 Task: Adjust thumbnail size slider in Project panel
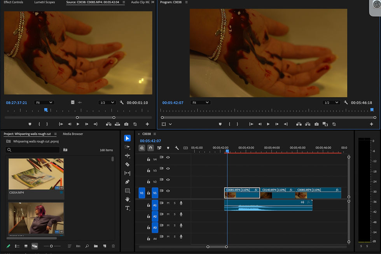point(52,246)
